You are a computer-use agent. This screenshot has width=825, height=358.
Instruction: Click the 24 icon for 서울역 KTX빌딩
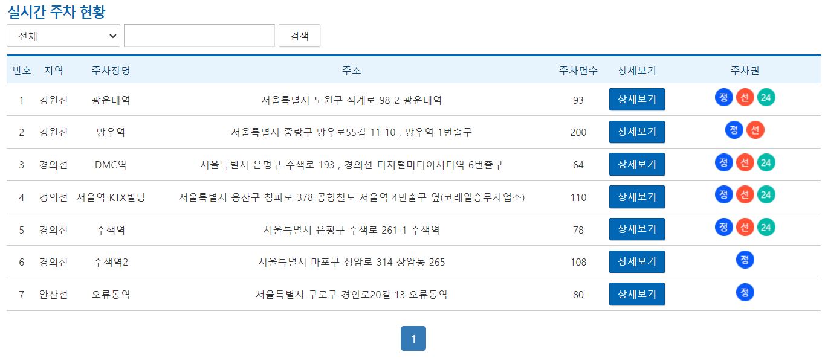click(766, 194)
